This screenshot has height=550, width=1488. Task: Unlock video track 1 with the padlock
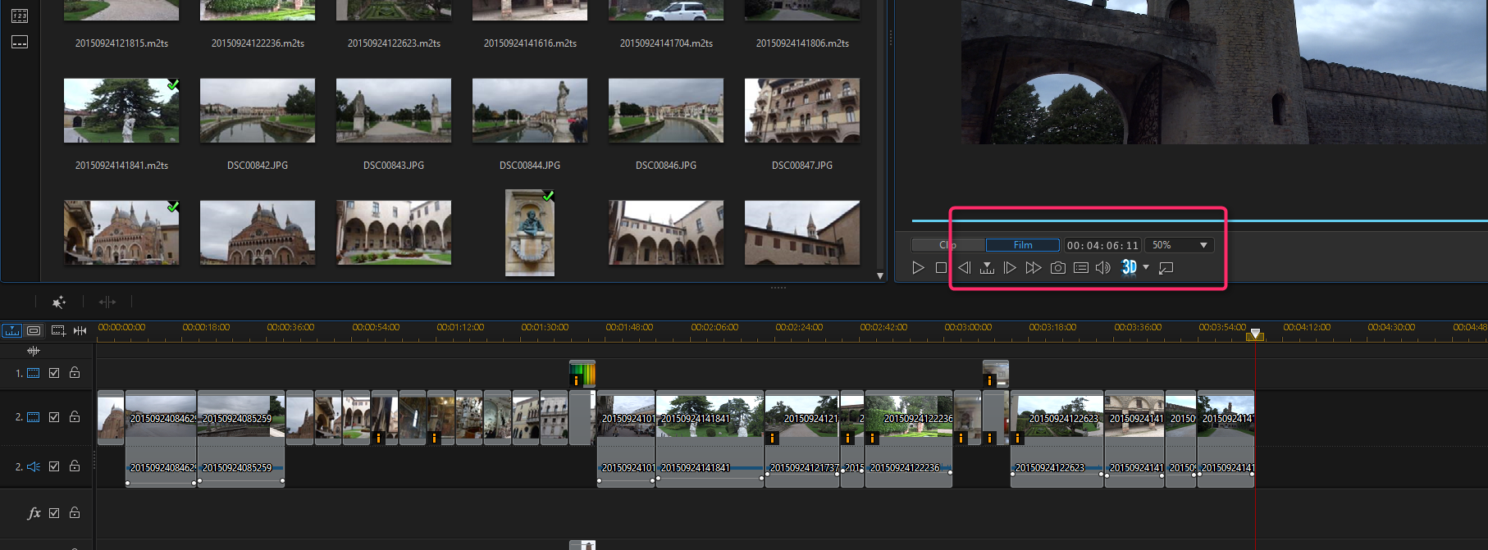click(75, 373)
